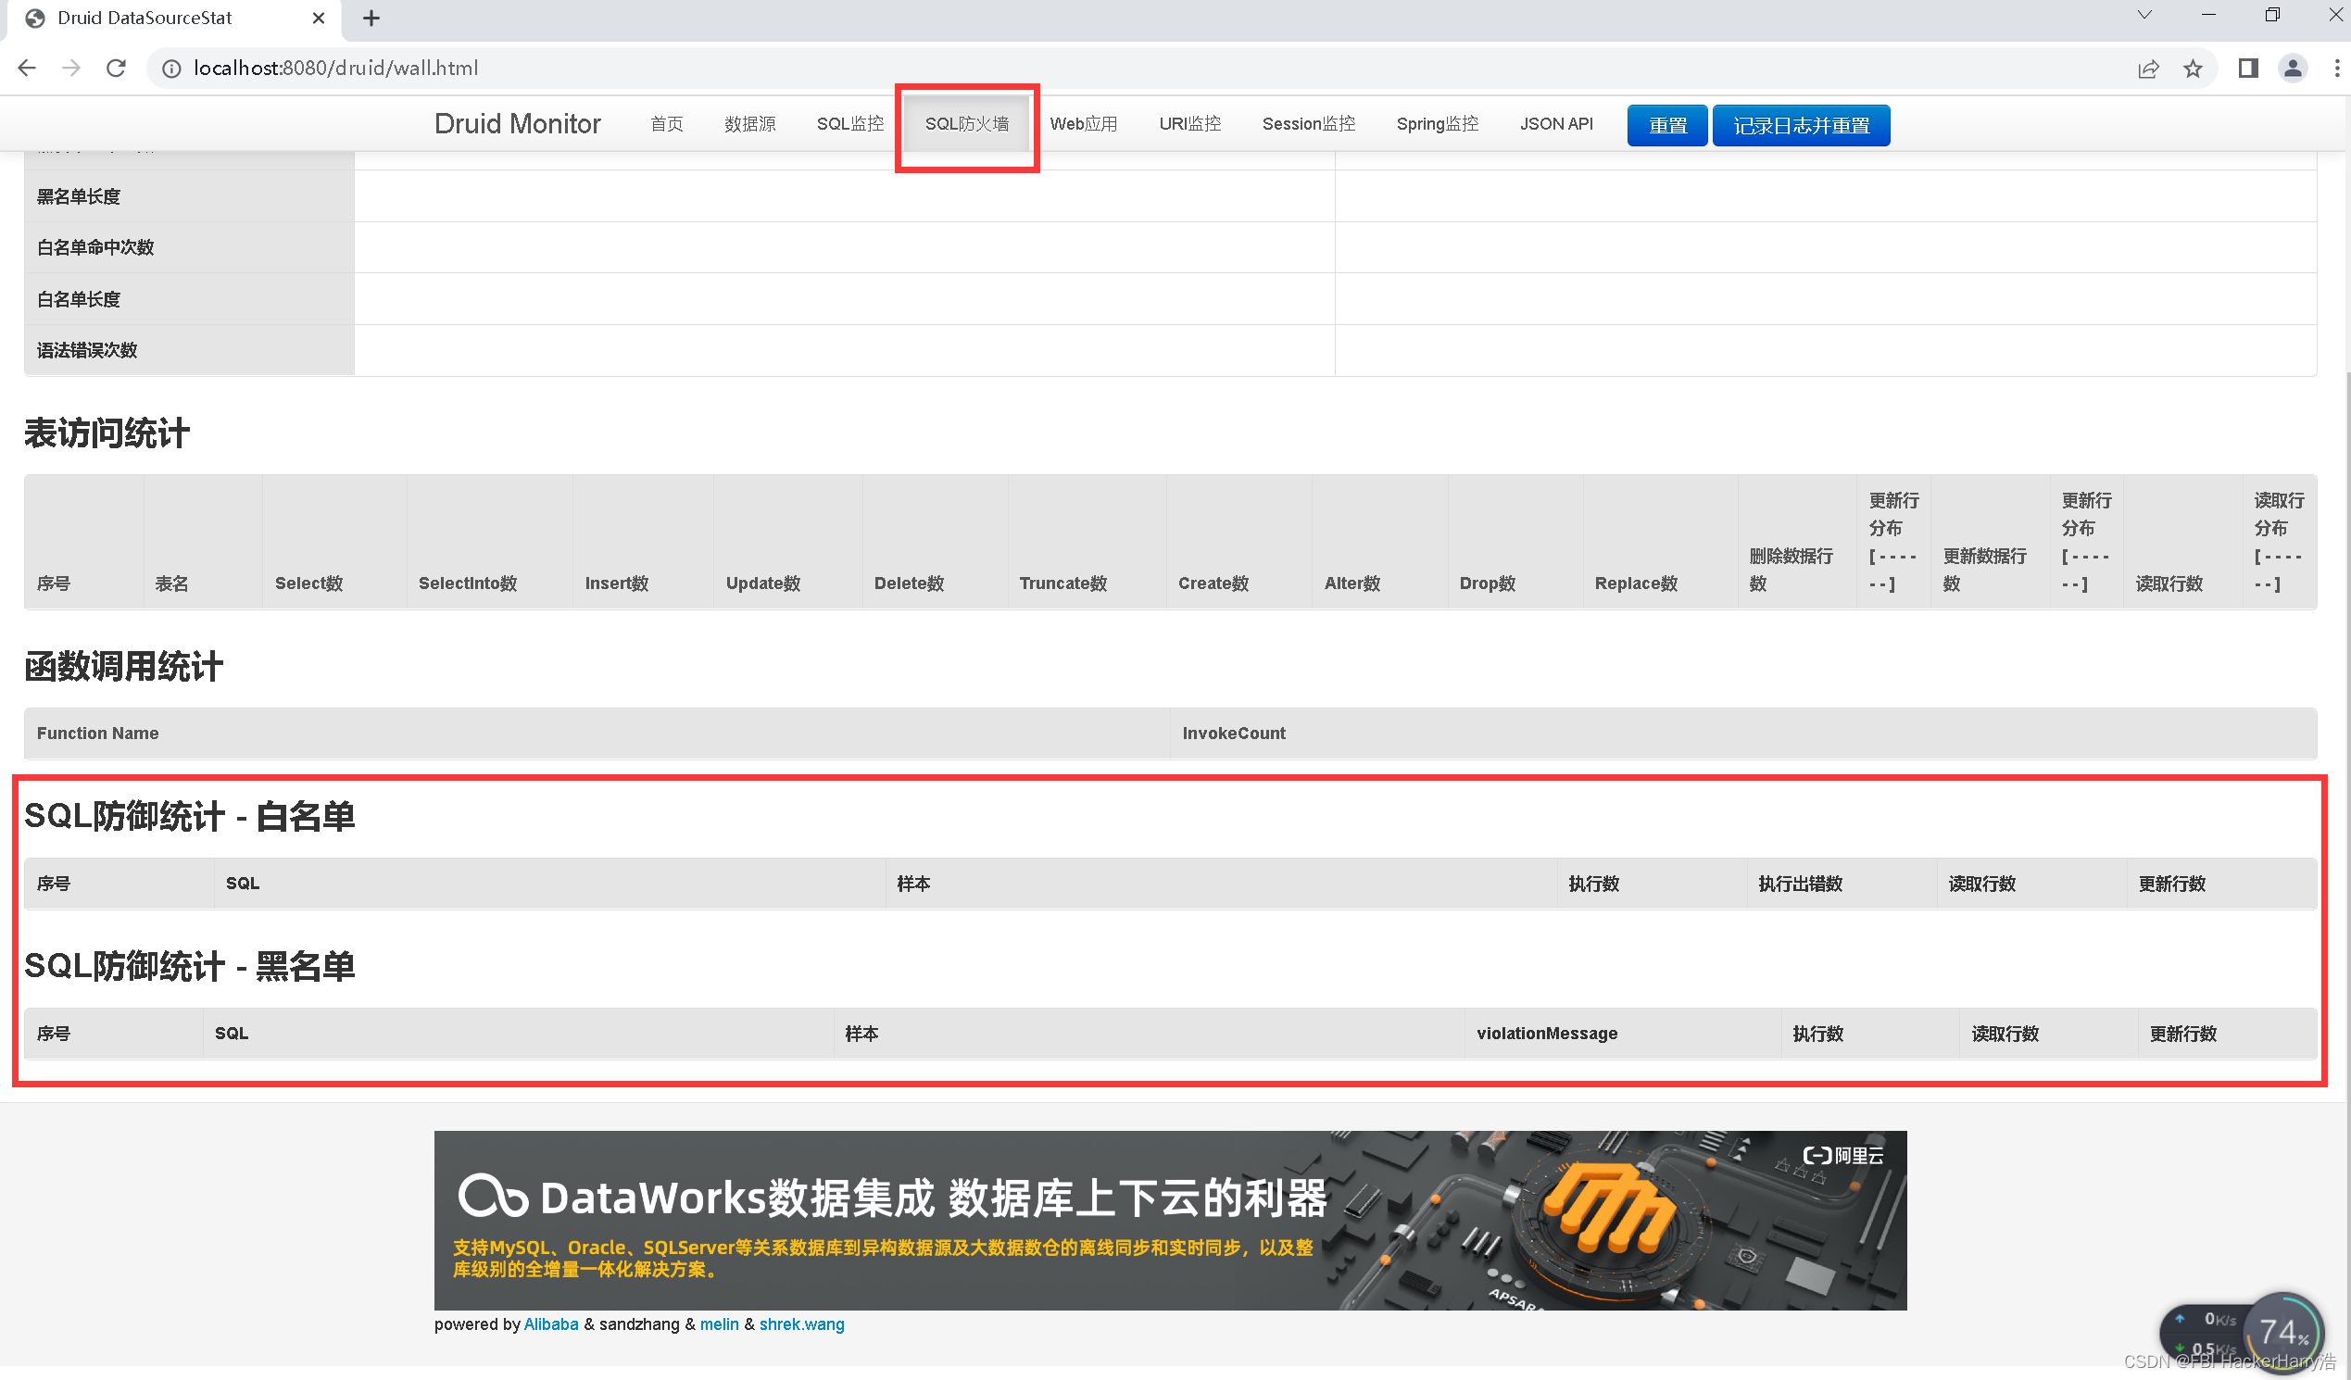The image size is (2351, 1380).
Task: Open the JSON API tab
Action: coord(1557,124)
